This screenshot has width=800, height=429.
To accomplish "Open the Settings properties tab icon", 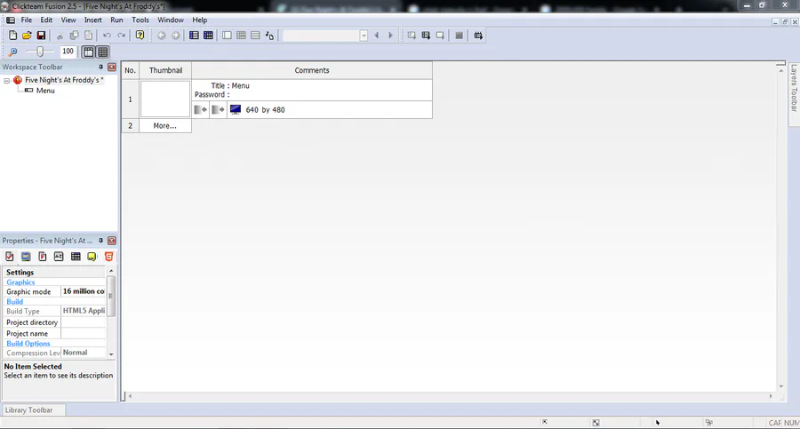I will (x=9, y=257).
